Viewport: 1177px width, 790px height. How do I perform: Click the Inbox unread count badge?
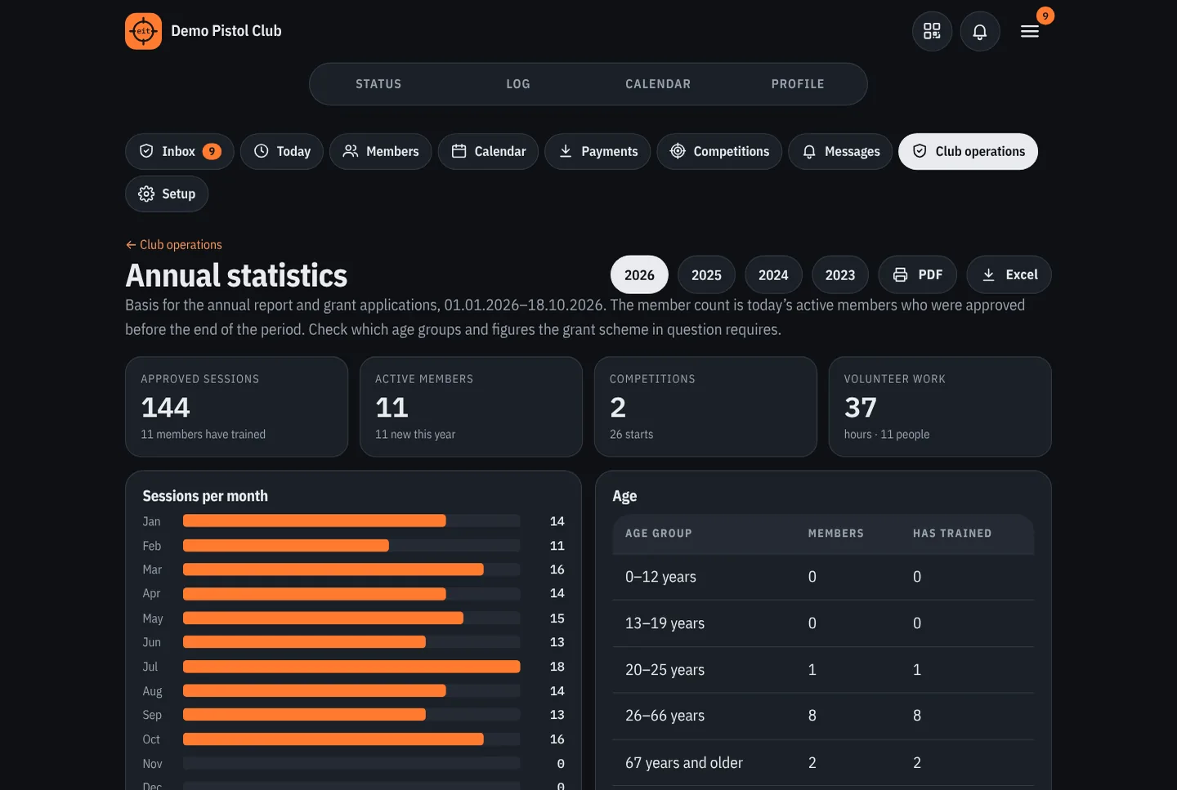[212, 151]
